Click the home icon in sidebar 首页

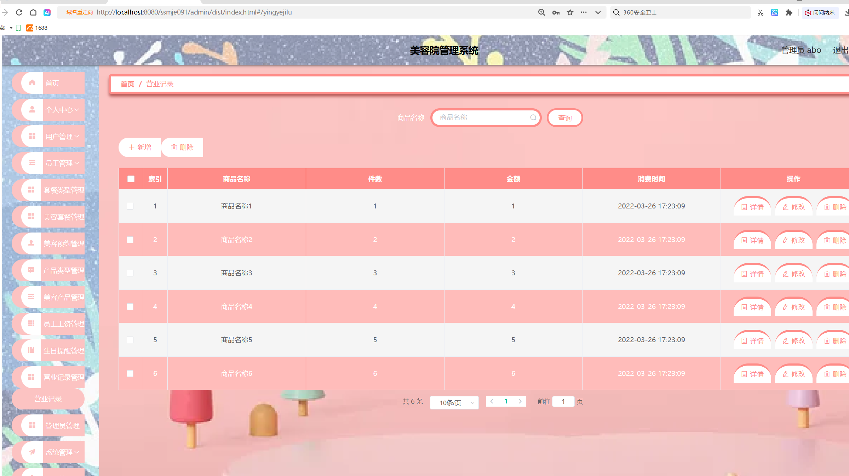pyautogui.click(x=32, y=83)
